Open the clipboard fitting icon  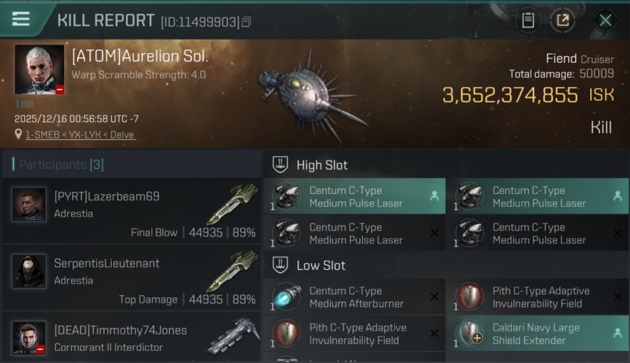pos(528,20)
